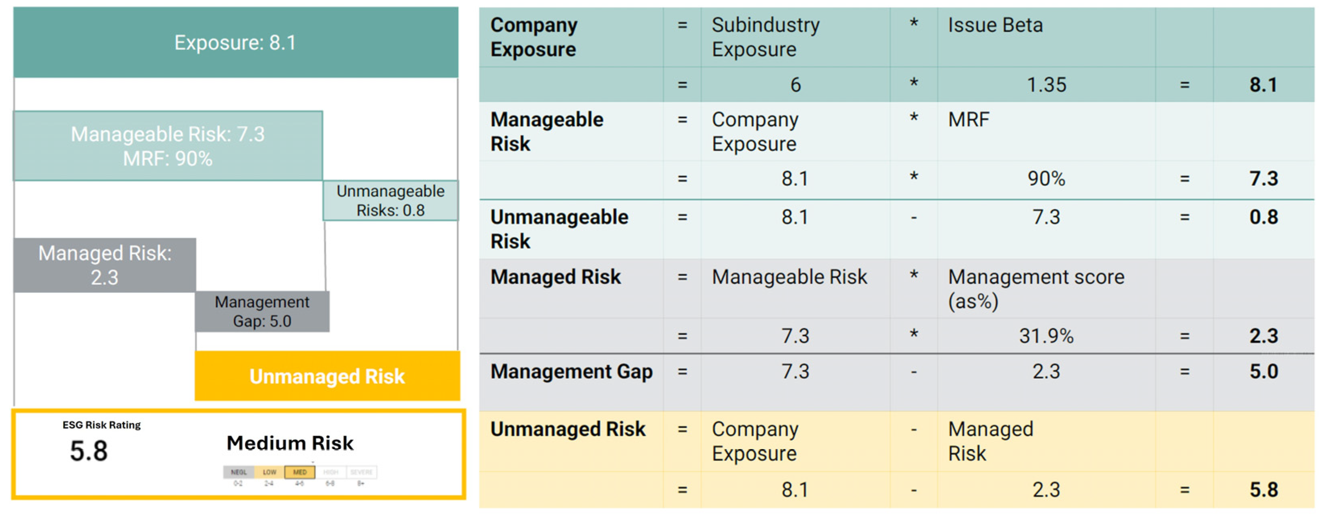Image resolution: width=1321 pixels, height=520 pixels.
Task: Click the 90% MRF table cell
Action: point(1046,179)
